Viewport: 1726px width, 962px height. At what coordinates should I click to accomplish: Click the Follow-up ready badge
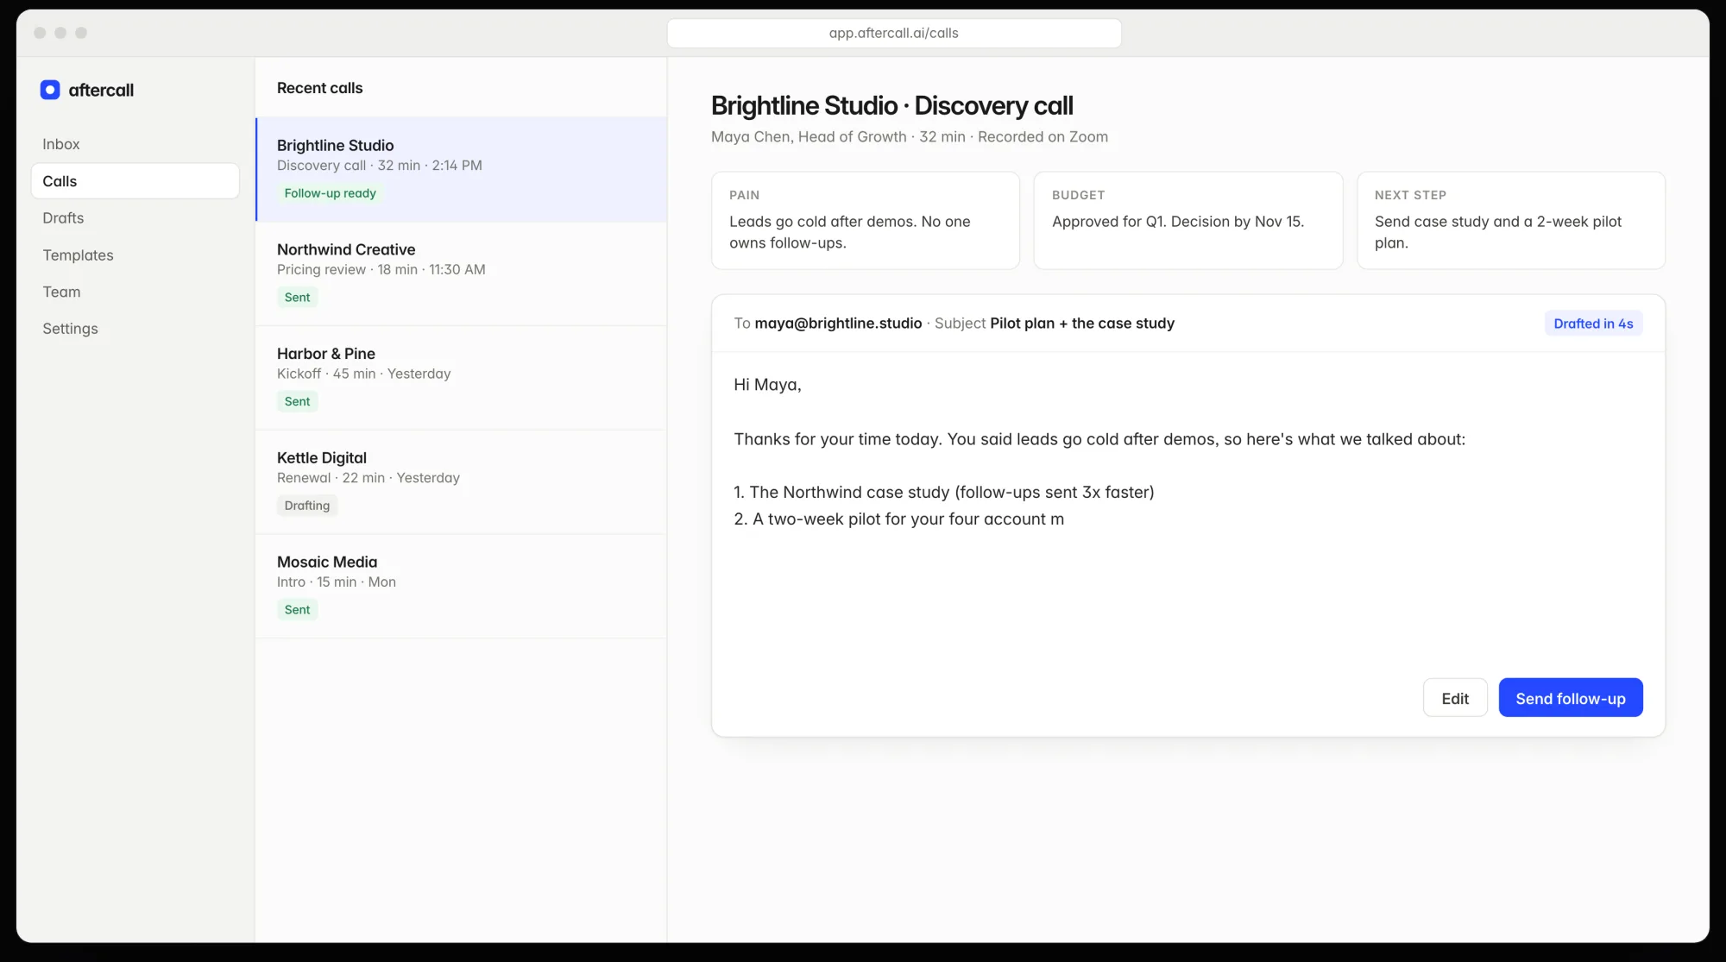point(331,193)
